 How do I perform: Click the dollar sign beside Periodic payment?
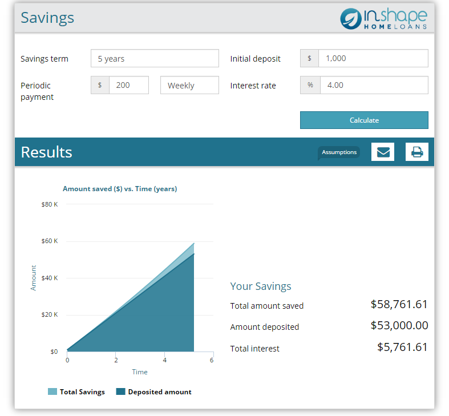(100, 86)
